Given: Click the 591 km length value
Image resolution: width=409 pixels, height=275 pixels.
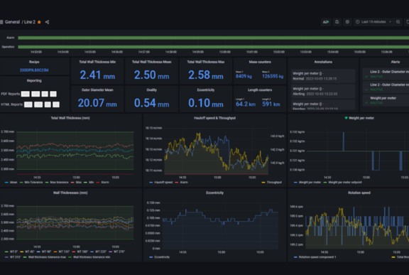Looking at the screenshot, I should (x=271, y=104).
